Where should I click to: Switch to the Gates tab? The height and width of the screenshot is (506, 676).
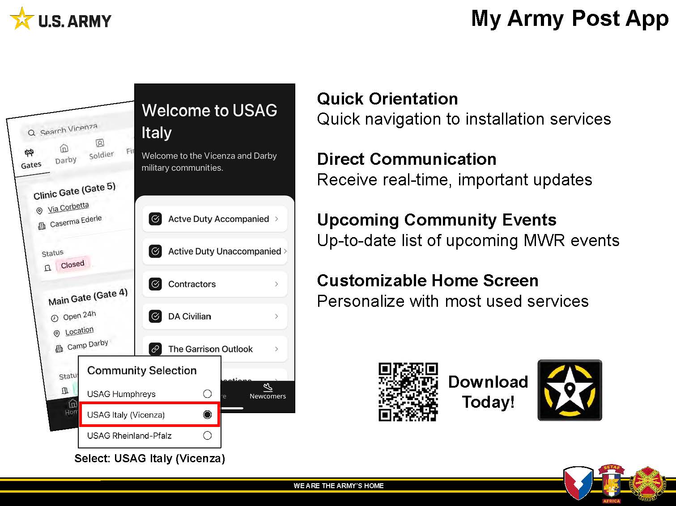[30, 159]
